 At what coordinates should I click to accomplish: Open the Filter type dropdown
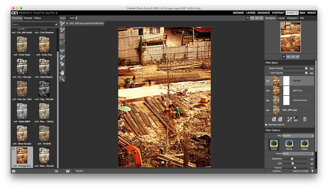[298, 136]
